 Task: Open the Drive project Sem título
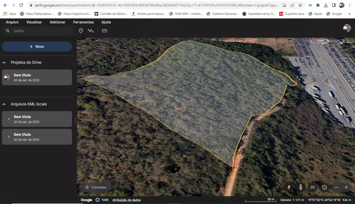point(37,77)
